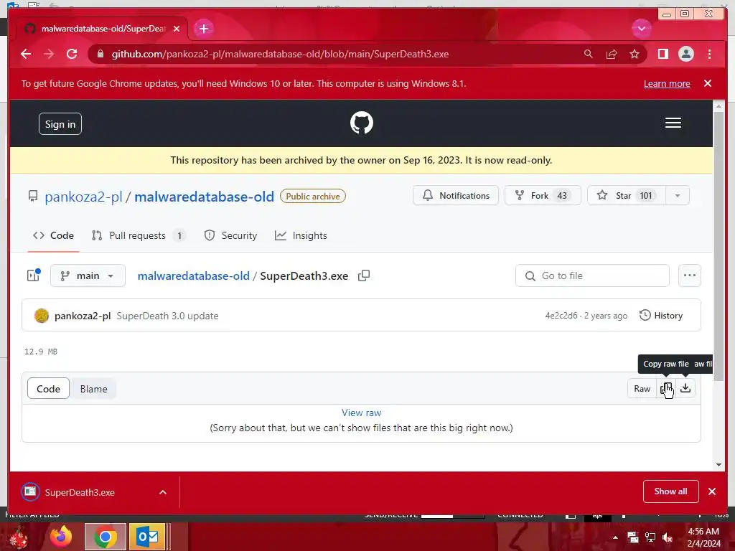Go back with the browser back arrow
The height and width of the screenshot is (551, 735).
pyautogui.click(x=26, y=54)
